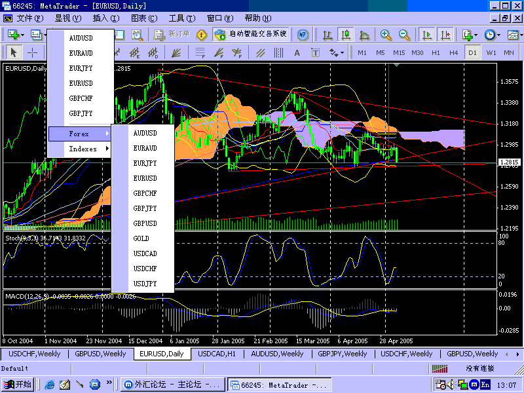Viewport: 524px width, 393px height.
Task: Select the crosshair cursor tool
Action: pyautogui.click(x=31, y=52)
